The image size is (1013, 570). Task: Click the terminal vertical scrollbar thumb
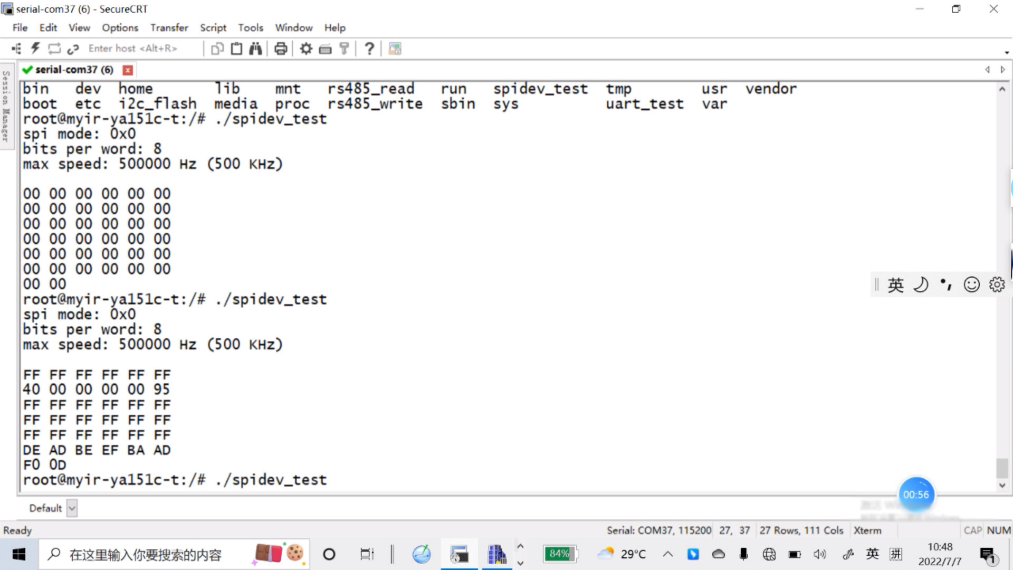pos(1002,468)
